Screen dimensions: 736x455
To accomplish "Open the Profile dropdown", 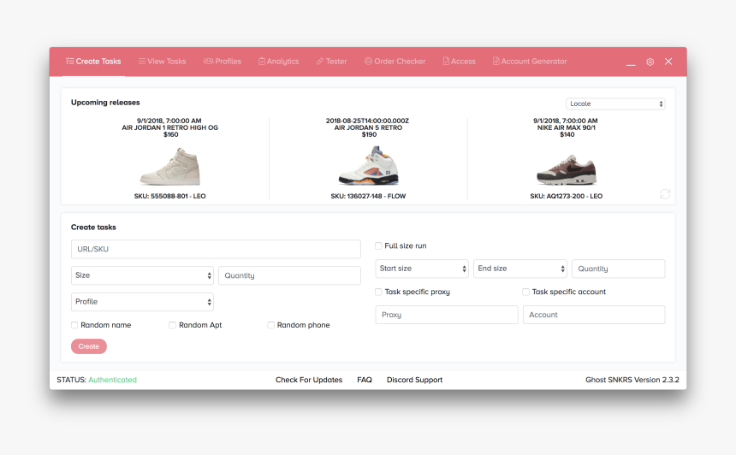I will pyautogui.click(x=142, y=302).
